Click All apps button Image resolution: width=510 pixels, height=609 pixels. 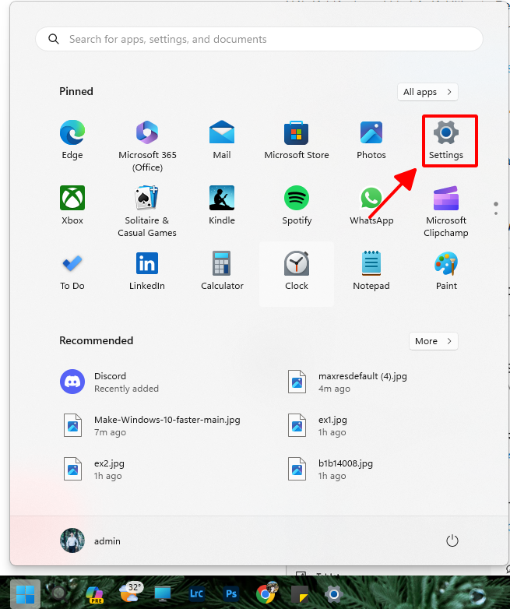tap(427, 92)
